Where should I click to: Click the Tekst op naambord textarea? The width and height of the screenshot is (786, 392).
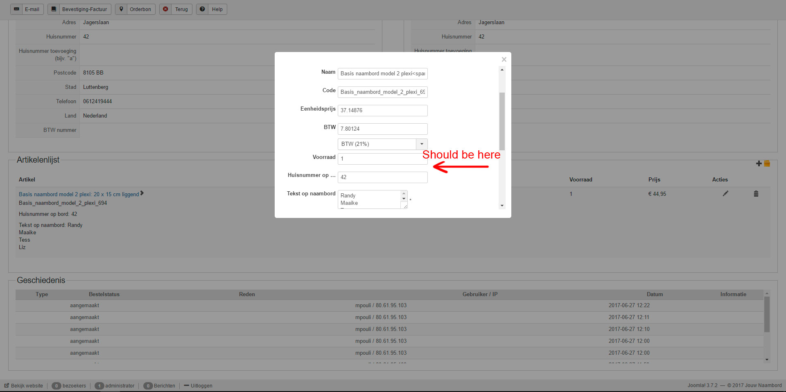(x=373, y=199)
